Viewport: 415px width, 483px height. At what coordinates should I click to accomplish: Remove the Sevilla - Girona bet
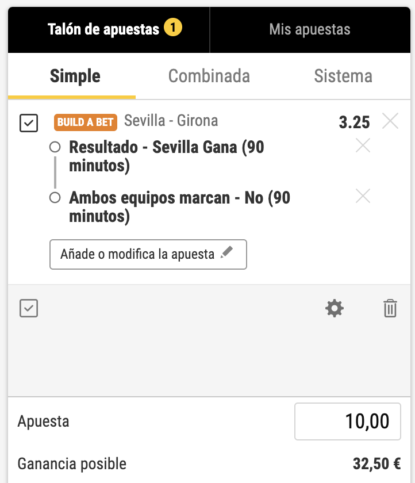(x=390, y=121)
